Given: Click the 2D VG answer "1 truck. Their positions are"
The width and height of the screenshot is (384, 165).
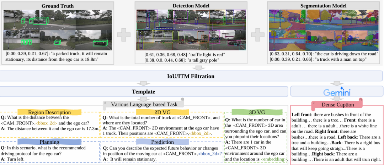Looking at the screenshot, I should coord(128,133).
